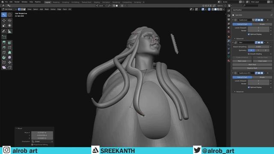Select the Select Box tool
This screenshot has width=274, height=154.
point(4,15)
